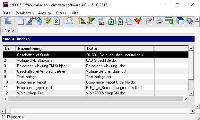Click the 11 Records status text
Viewport: 200px width, 120px height.
(x=13, y=117)
